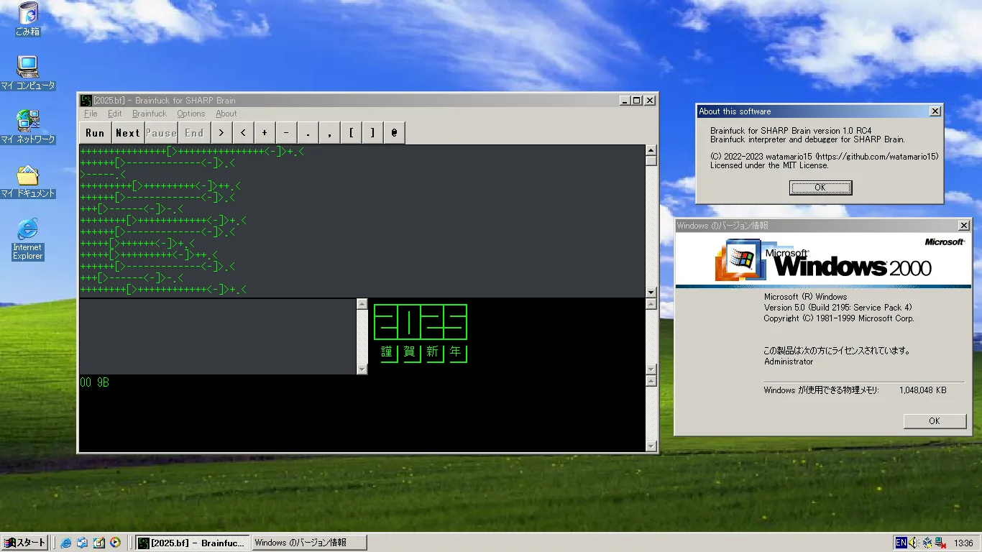Click the '<' pointer-left toolbar button
This screenshot has height=552, width=982.
click(x=243, y=132)
